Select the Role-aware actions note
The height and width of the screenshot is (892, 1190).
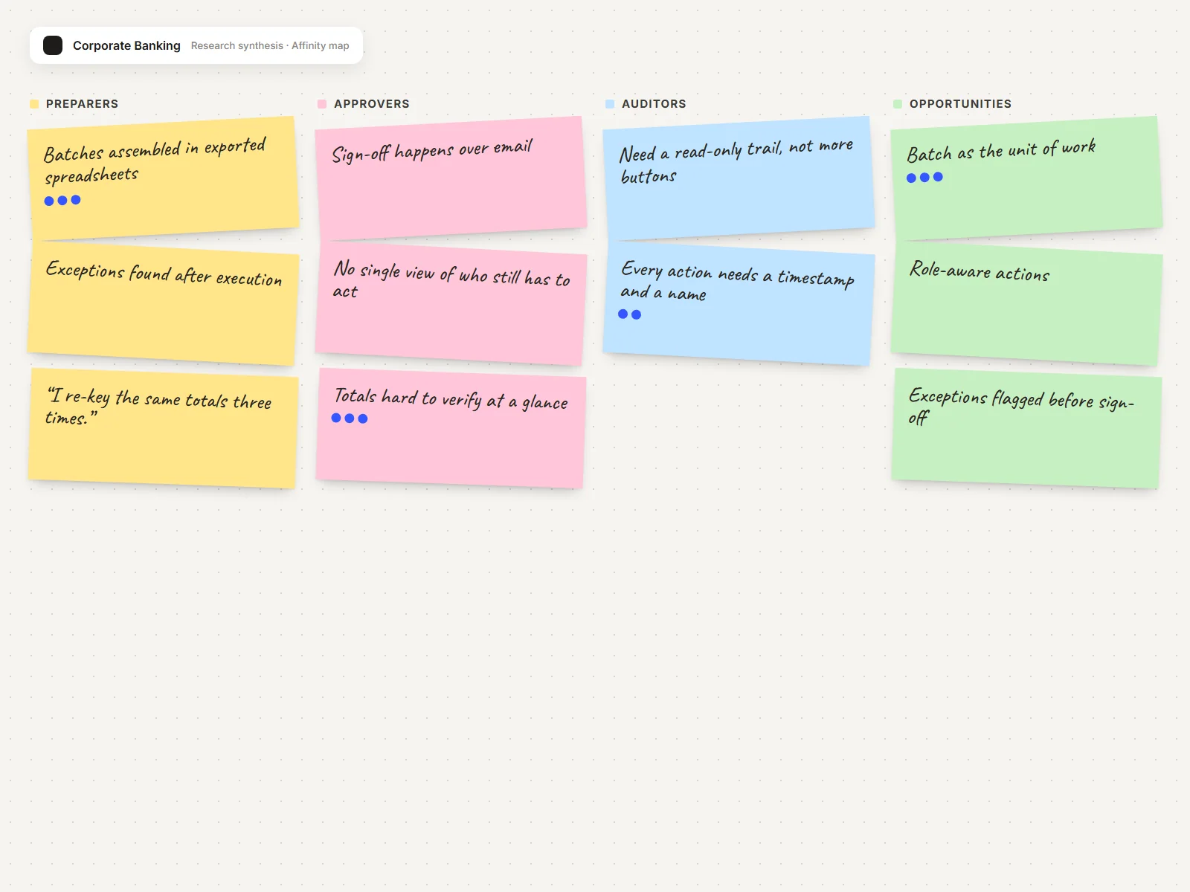(1027, 303)
